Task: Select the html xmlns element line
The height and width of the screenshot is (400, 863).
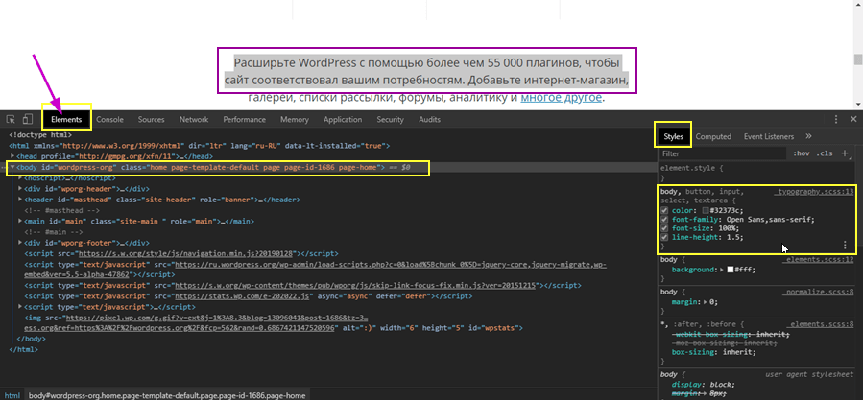Action: point(200,146)
